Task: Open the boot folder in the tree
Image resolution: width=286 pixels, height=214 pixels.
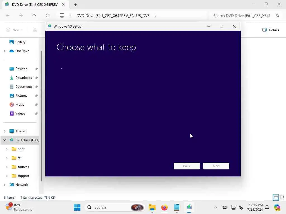Action: pyautogui.click(x=21, y=149)
